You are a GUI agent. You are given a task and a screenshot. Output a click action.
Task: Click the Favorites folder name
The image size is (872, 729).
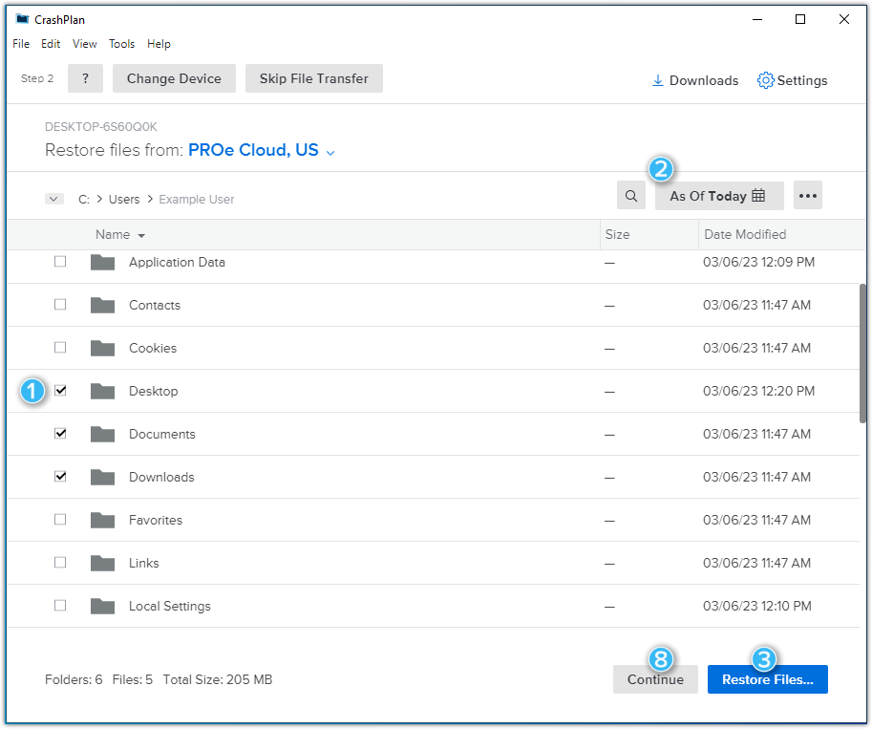(x=156, y=520)
